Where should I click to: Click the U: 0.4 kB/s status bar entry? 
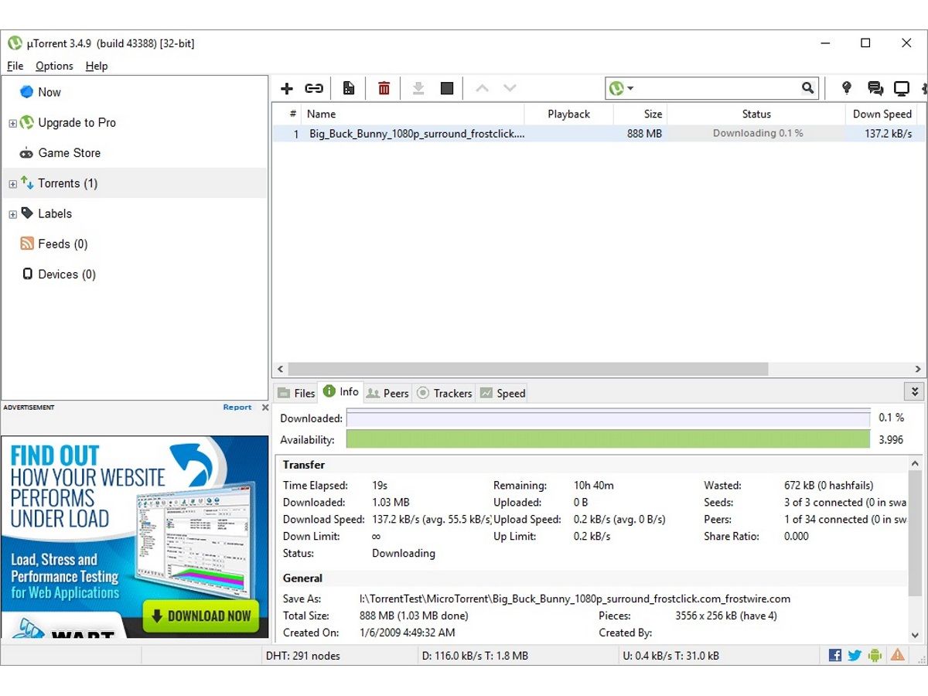point(670,656)
